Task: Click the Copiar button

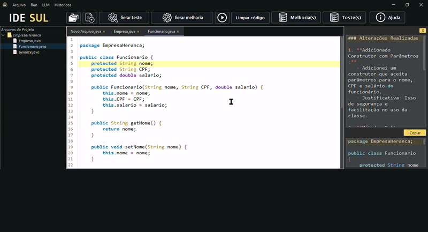Action: click(x=415, y=133)
